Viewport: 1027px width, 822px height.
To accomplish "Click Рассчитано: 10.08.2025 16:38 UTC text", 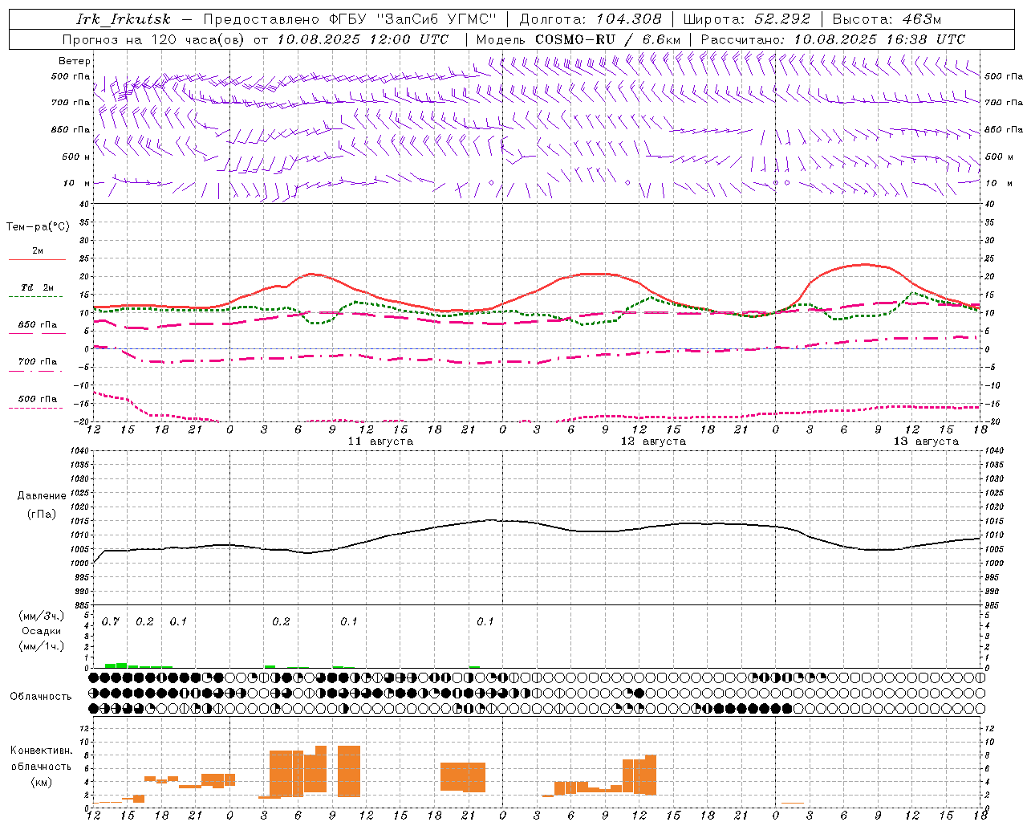I will [x=833, y=39].
